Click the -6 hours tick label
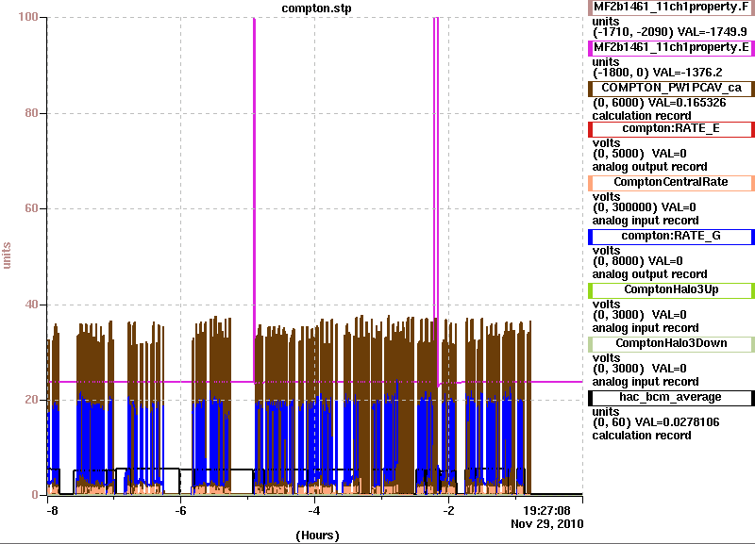The image size is (755, 544). tap(180, 511)
